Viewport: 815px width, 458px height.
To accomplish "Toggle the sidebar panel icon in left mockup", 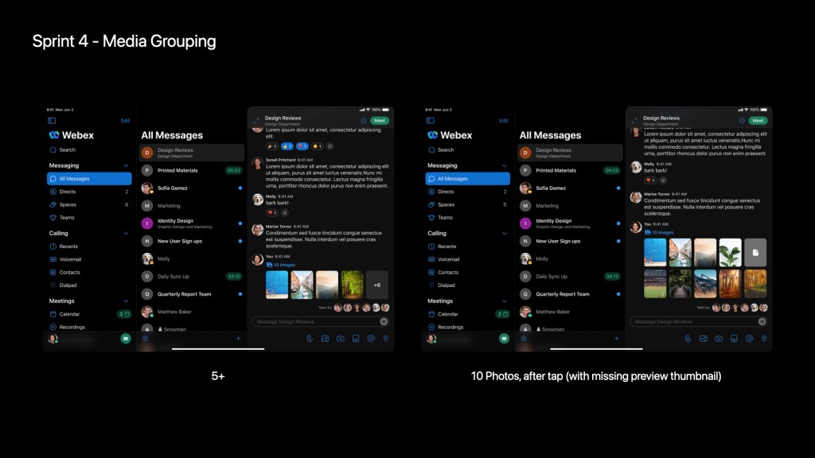I will [52, 121].
